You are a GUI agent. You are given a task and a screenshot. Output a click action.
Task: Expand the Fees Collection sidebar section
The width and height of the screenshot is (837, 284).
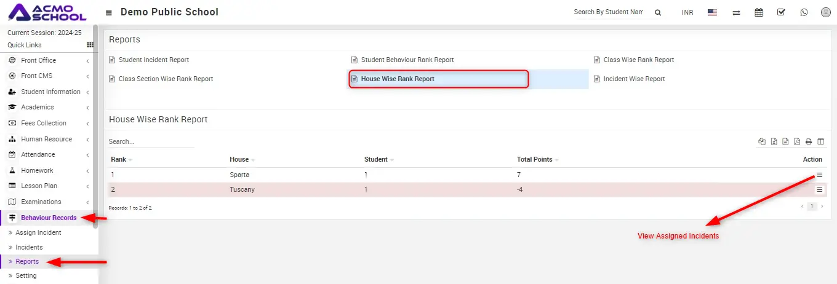pyautogui.click(x=43, y=123)
